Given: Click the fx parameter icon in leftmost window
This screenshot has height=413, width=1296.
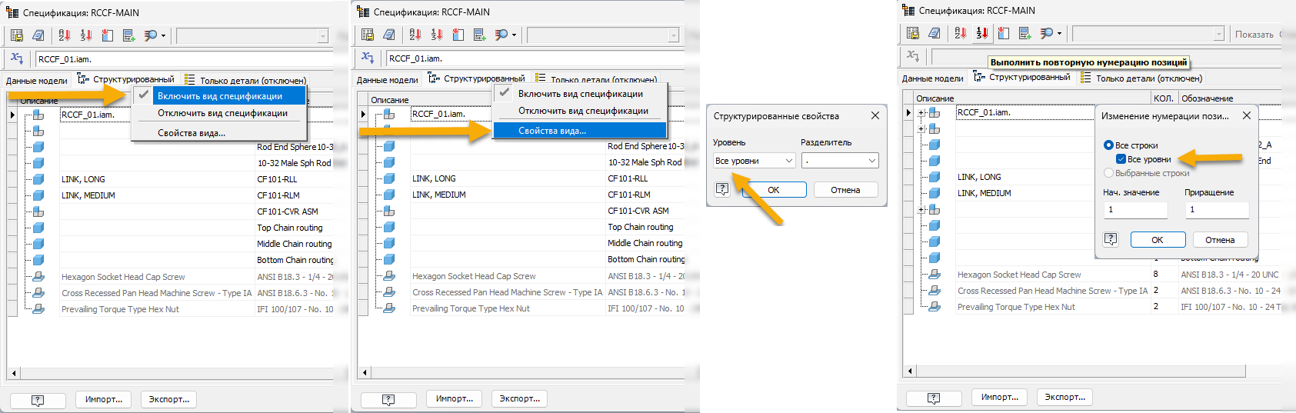Looking at the screenshot, I should click(17, 58).
